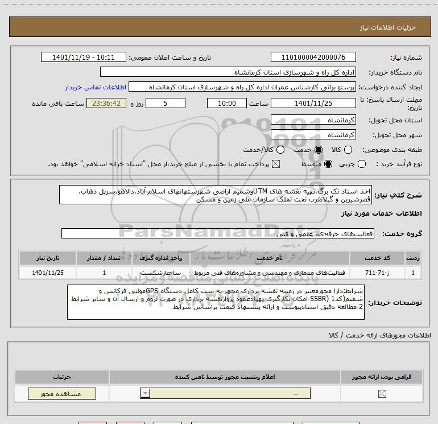Toggle the mandatory license checkbox
This screenshot has width=438, height=424.
(382, 394)
